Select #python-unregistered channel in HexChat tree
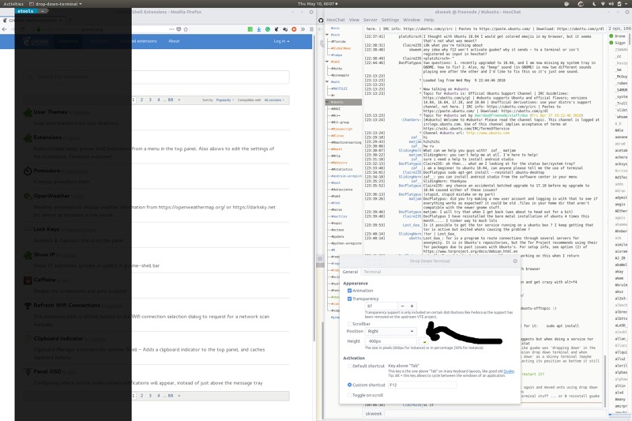 (x=346, y=243)
